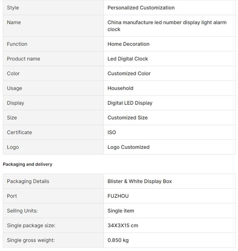Click the 'Logo Customized' value

[x=128, y=147]
